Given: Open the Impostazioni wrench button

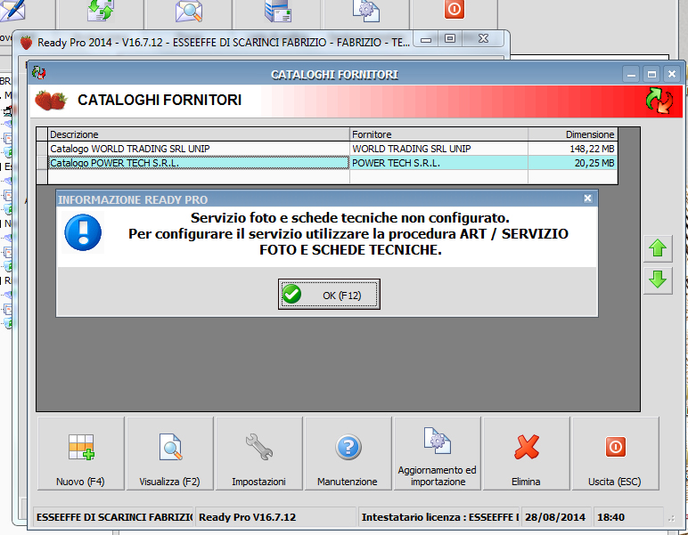Looking at the screenshot, I should tap(258, 453).
